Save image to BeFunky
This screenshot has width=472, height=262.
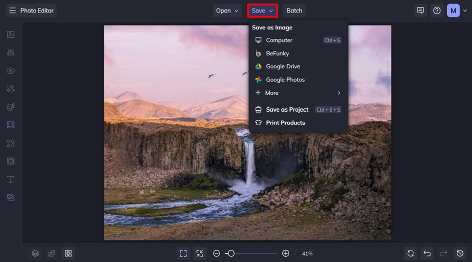coord(298,53)
